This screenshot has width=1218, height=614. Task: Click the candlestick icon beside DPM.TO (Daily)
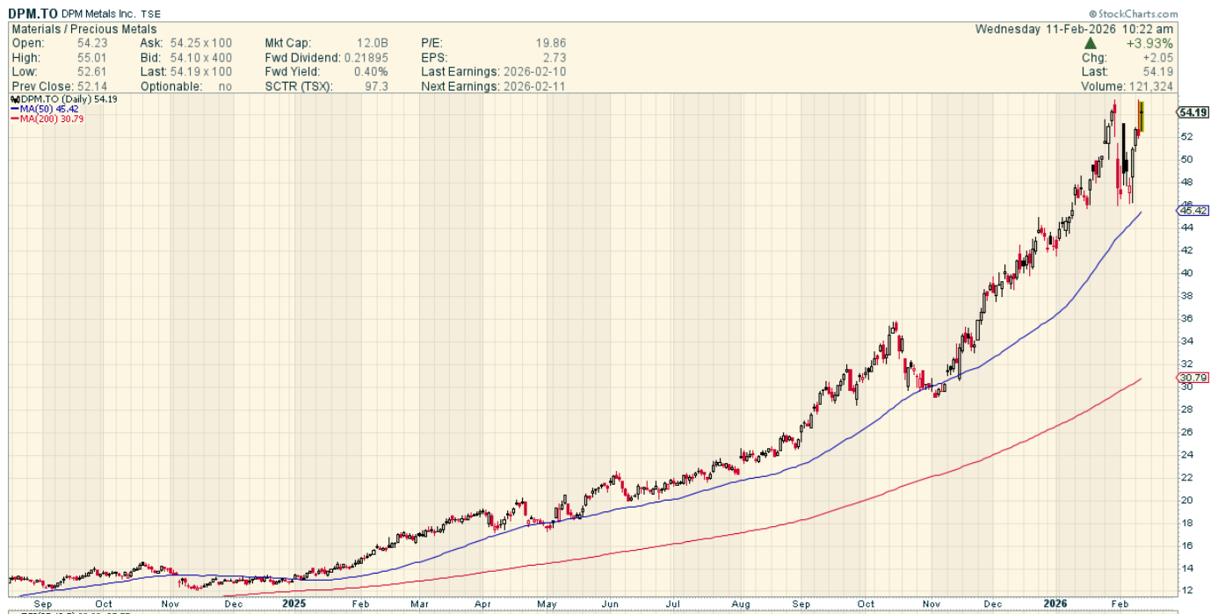pos(14,100)
